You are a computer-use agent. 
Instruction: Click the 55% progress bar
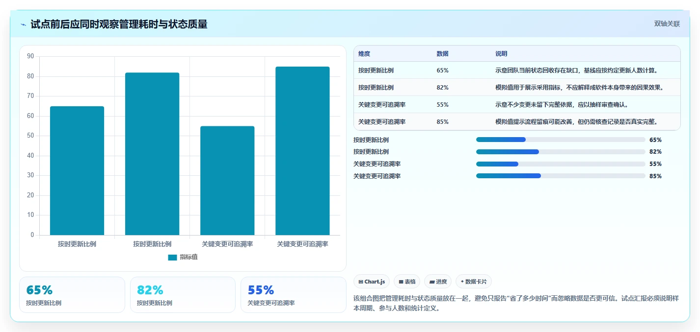pyautogui.click(x=561, y=164)
